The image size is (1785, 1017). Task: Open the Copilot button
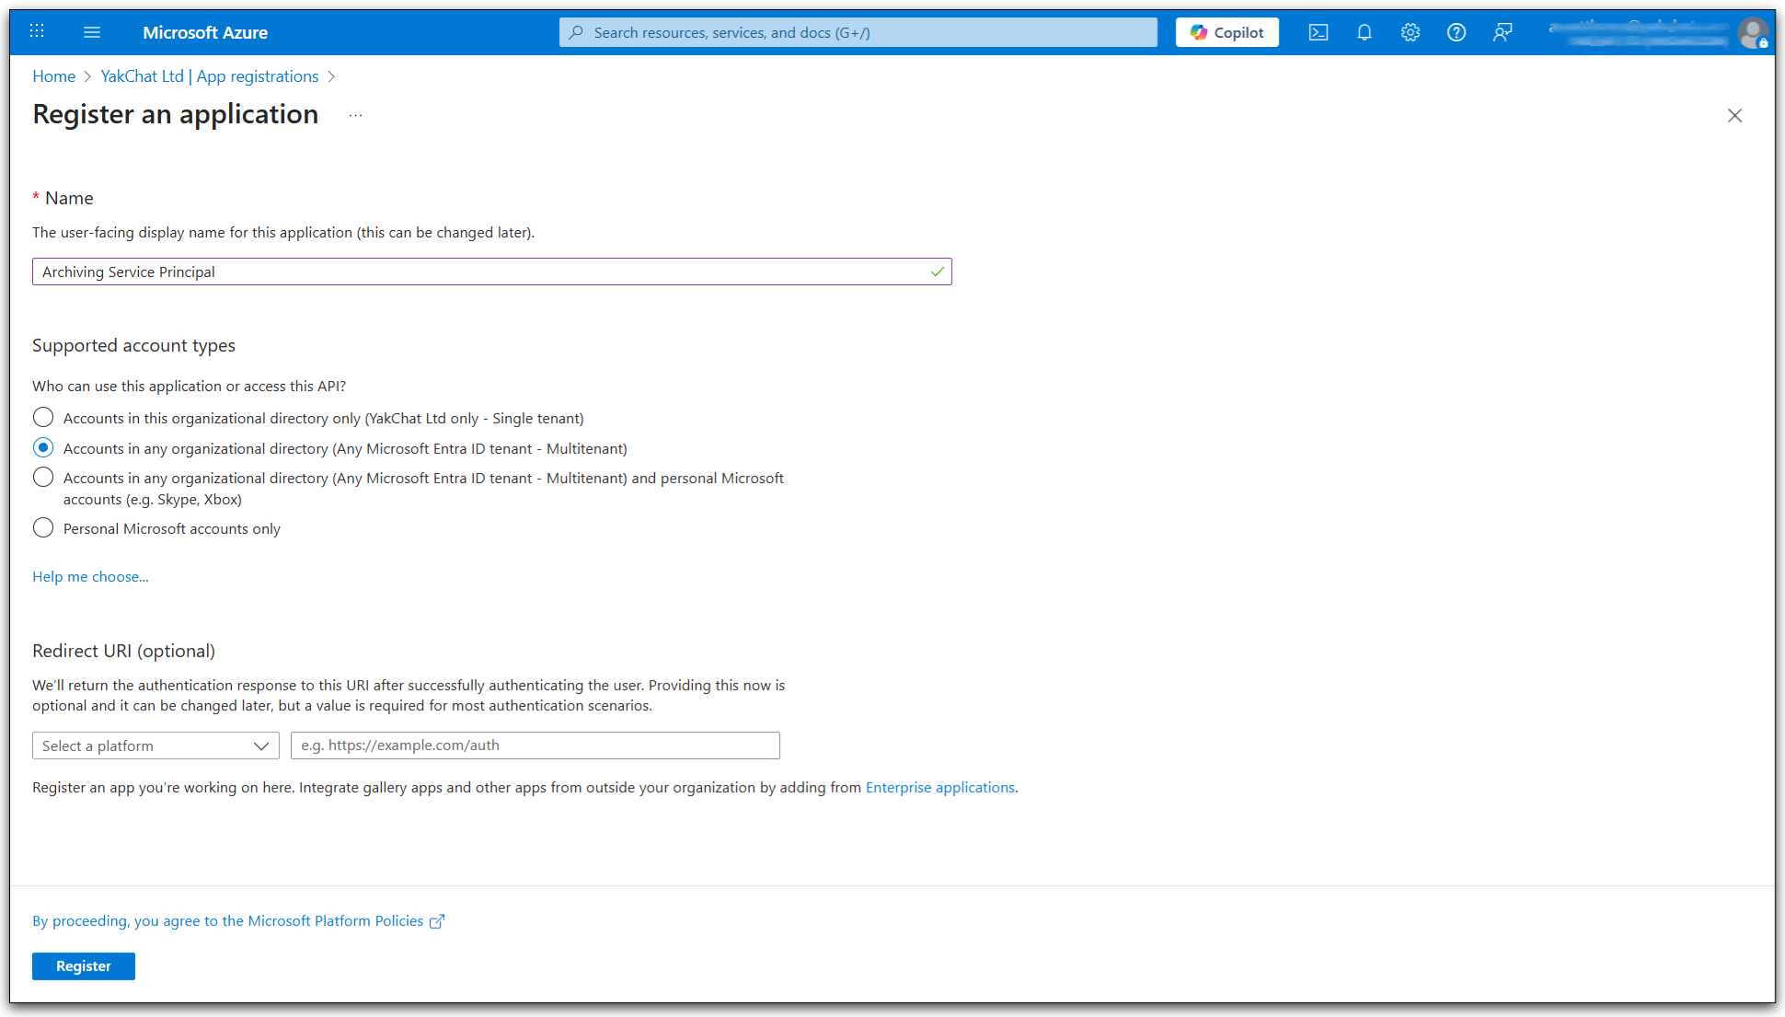click(1226, 32)
